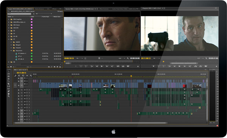Viewport: 227px width, 138px height.
Task: Open Button Editor plus in Source monitor
Action: click(138, 66)
